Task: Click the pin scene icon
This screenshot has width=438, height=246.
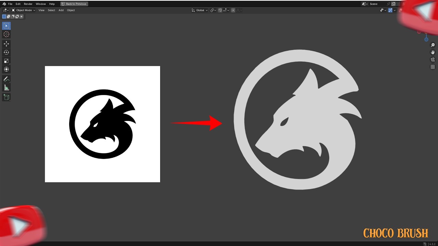Action: point(389,4)
